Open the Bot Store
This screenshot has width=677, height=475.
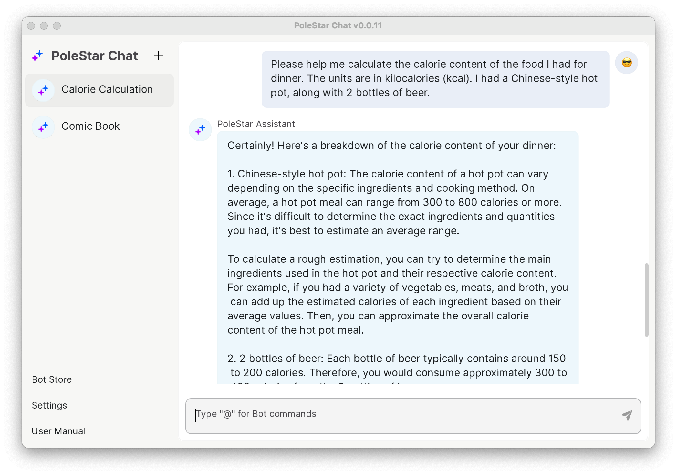52,379
